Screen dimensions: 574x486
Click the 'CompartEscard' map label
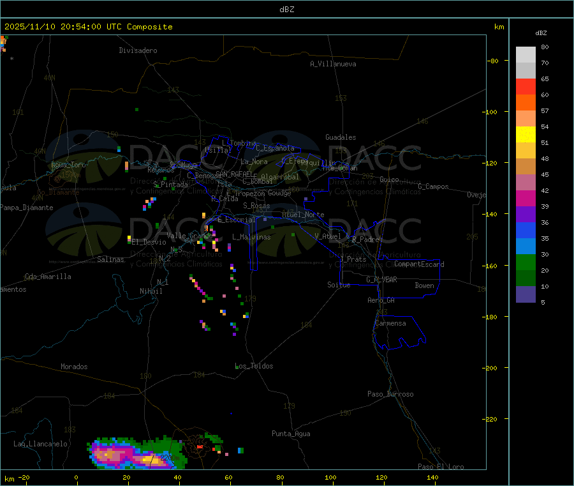coord(420,264)
